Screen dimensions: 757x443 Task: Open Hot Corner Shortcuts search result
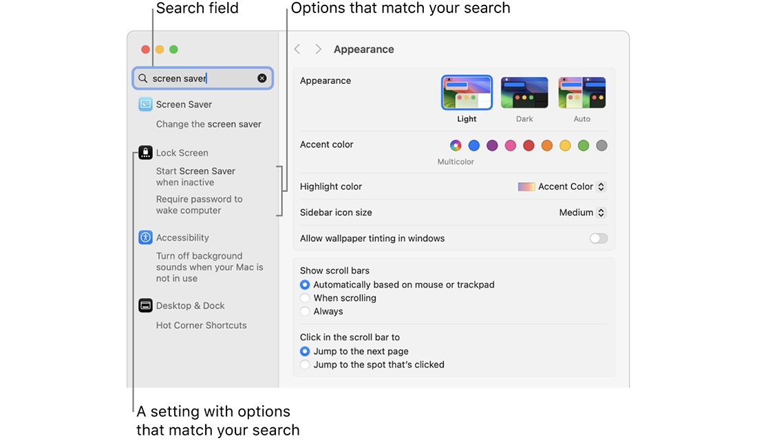(x=201, y=325)
